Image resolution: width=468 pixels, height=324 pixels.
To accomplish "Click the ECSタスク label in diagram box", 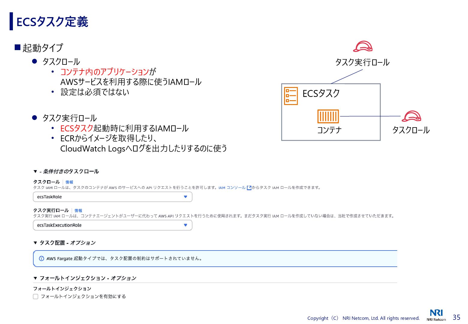I will [321, 94].
